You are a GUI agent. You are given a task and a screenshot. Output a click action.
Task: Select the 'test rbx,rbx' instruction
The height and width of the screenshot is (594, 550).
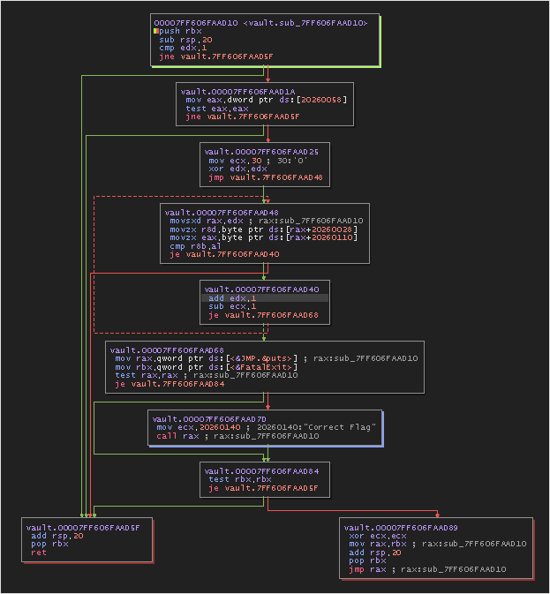pyautogui.click(x=240, y=479)
